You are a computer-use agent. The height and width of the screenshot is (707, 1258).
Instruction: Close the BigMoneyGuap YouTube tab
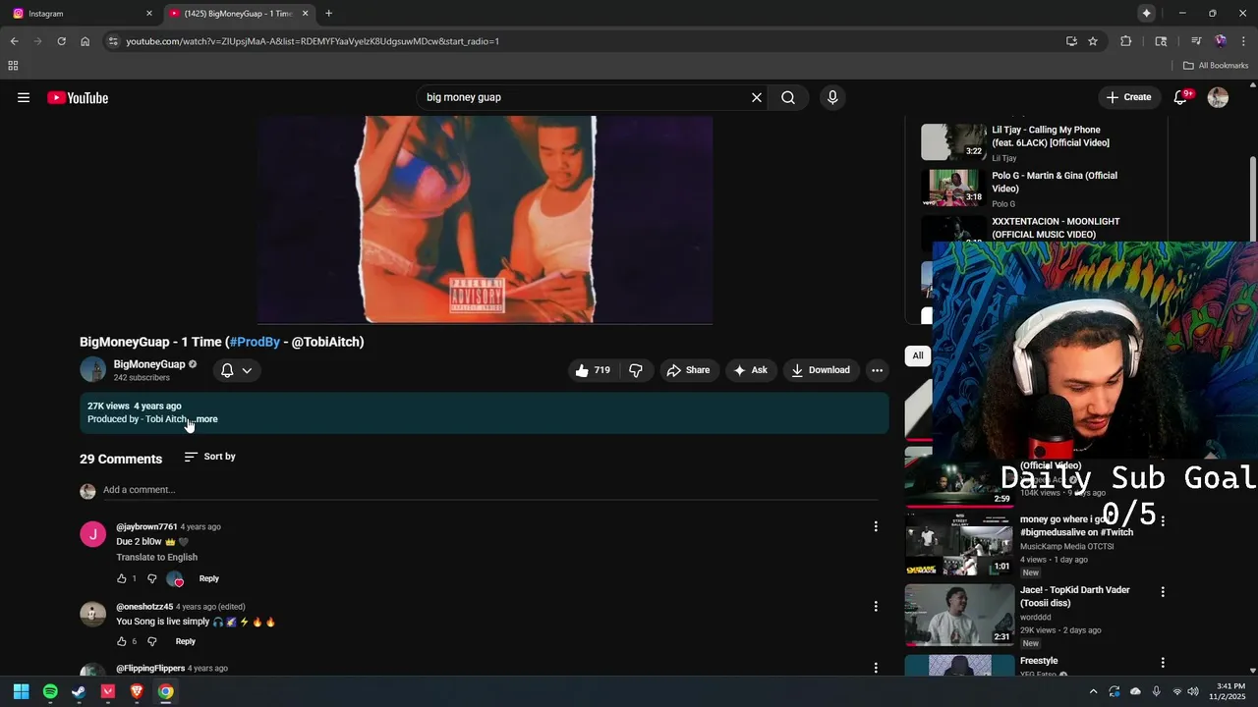coord(305,14)
